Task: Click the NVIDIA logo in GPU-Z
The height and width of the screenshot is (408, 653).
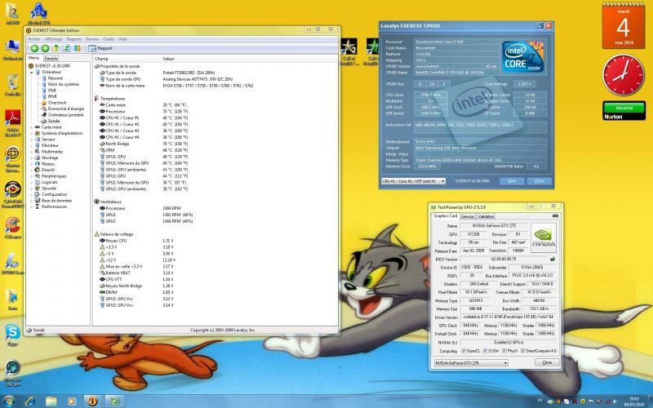Action: click(544, 237)
